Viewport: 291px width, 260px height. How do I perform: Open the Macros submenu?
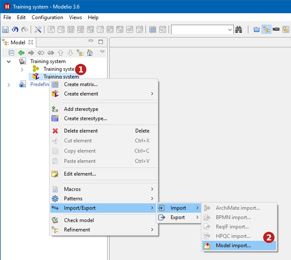point(104,189)
